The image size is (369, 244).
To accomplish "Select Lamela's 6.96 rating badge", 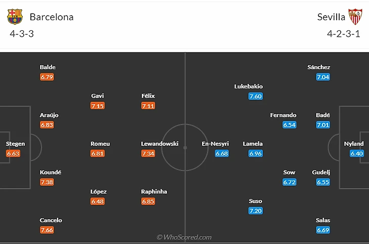I will (x=255, y=154).
